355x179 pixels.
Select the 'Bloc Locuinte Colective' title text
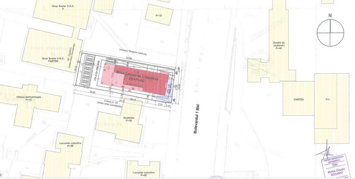tap(137, 76)
